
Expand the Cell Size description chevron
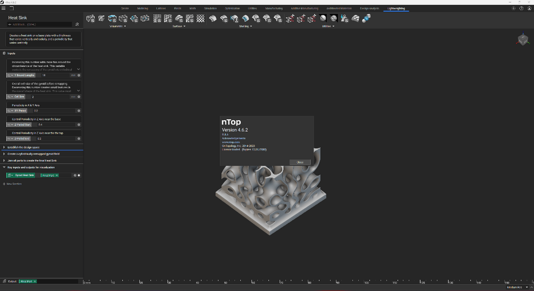(x=78, y=91)
